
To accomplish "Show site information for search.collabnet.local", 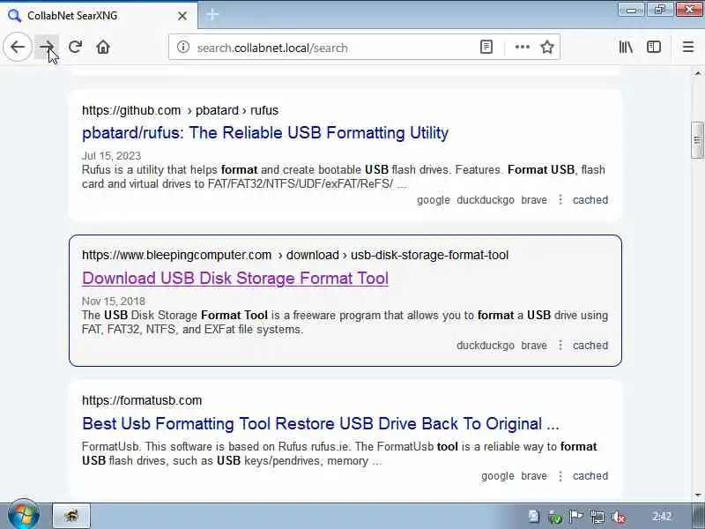I will [x=183, y=47].
